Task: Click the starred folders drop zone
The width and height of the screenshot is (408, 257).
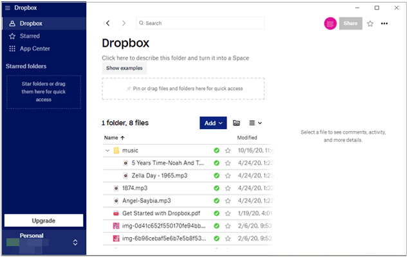Action: click(44, 92)
